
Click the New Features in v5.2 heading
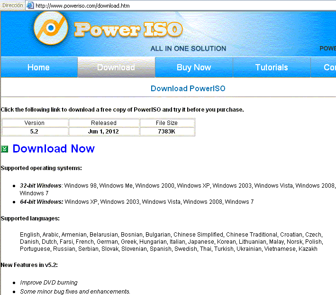[29, 265]
